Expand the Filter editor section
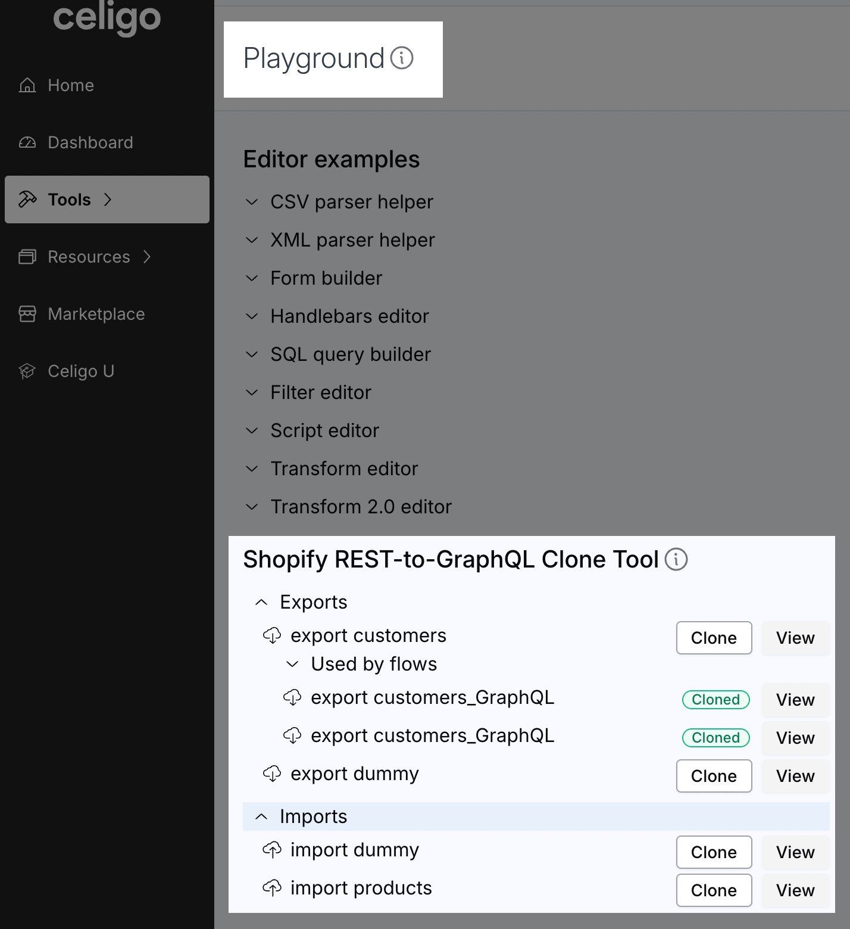This screenshot has width=850, height=929. (x=252, y=392)
